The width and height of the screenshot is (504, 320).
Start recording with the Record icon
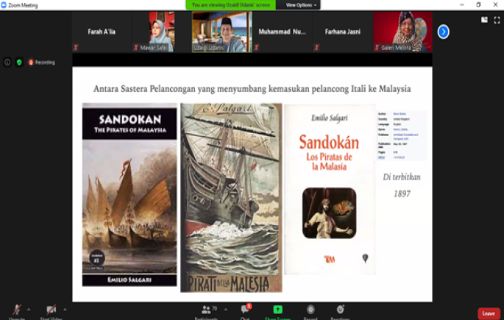point(310,310)
